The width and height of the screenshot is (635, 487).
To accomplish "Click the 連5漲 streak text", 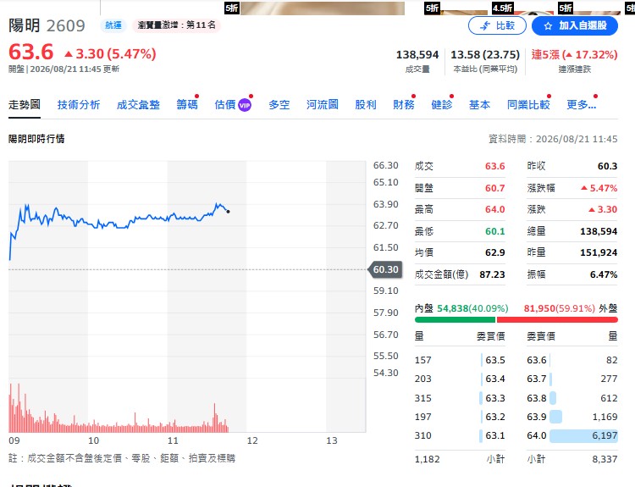I will click(574, 55).
